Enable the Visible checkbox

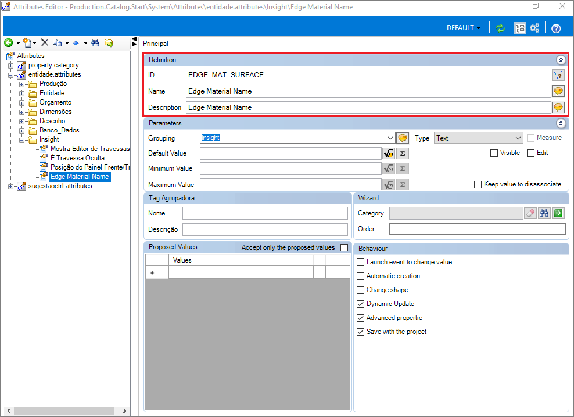click(x=494, y=153)
